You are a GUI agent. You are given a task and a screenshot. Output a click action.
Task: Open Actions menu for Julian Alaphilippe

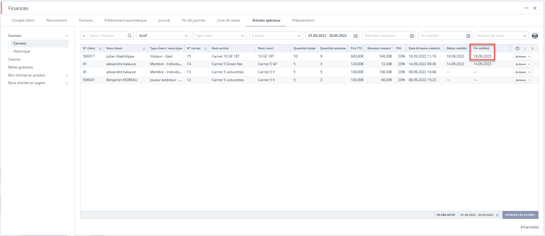click(523, 56)
